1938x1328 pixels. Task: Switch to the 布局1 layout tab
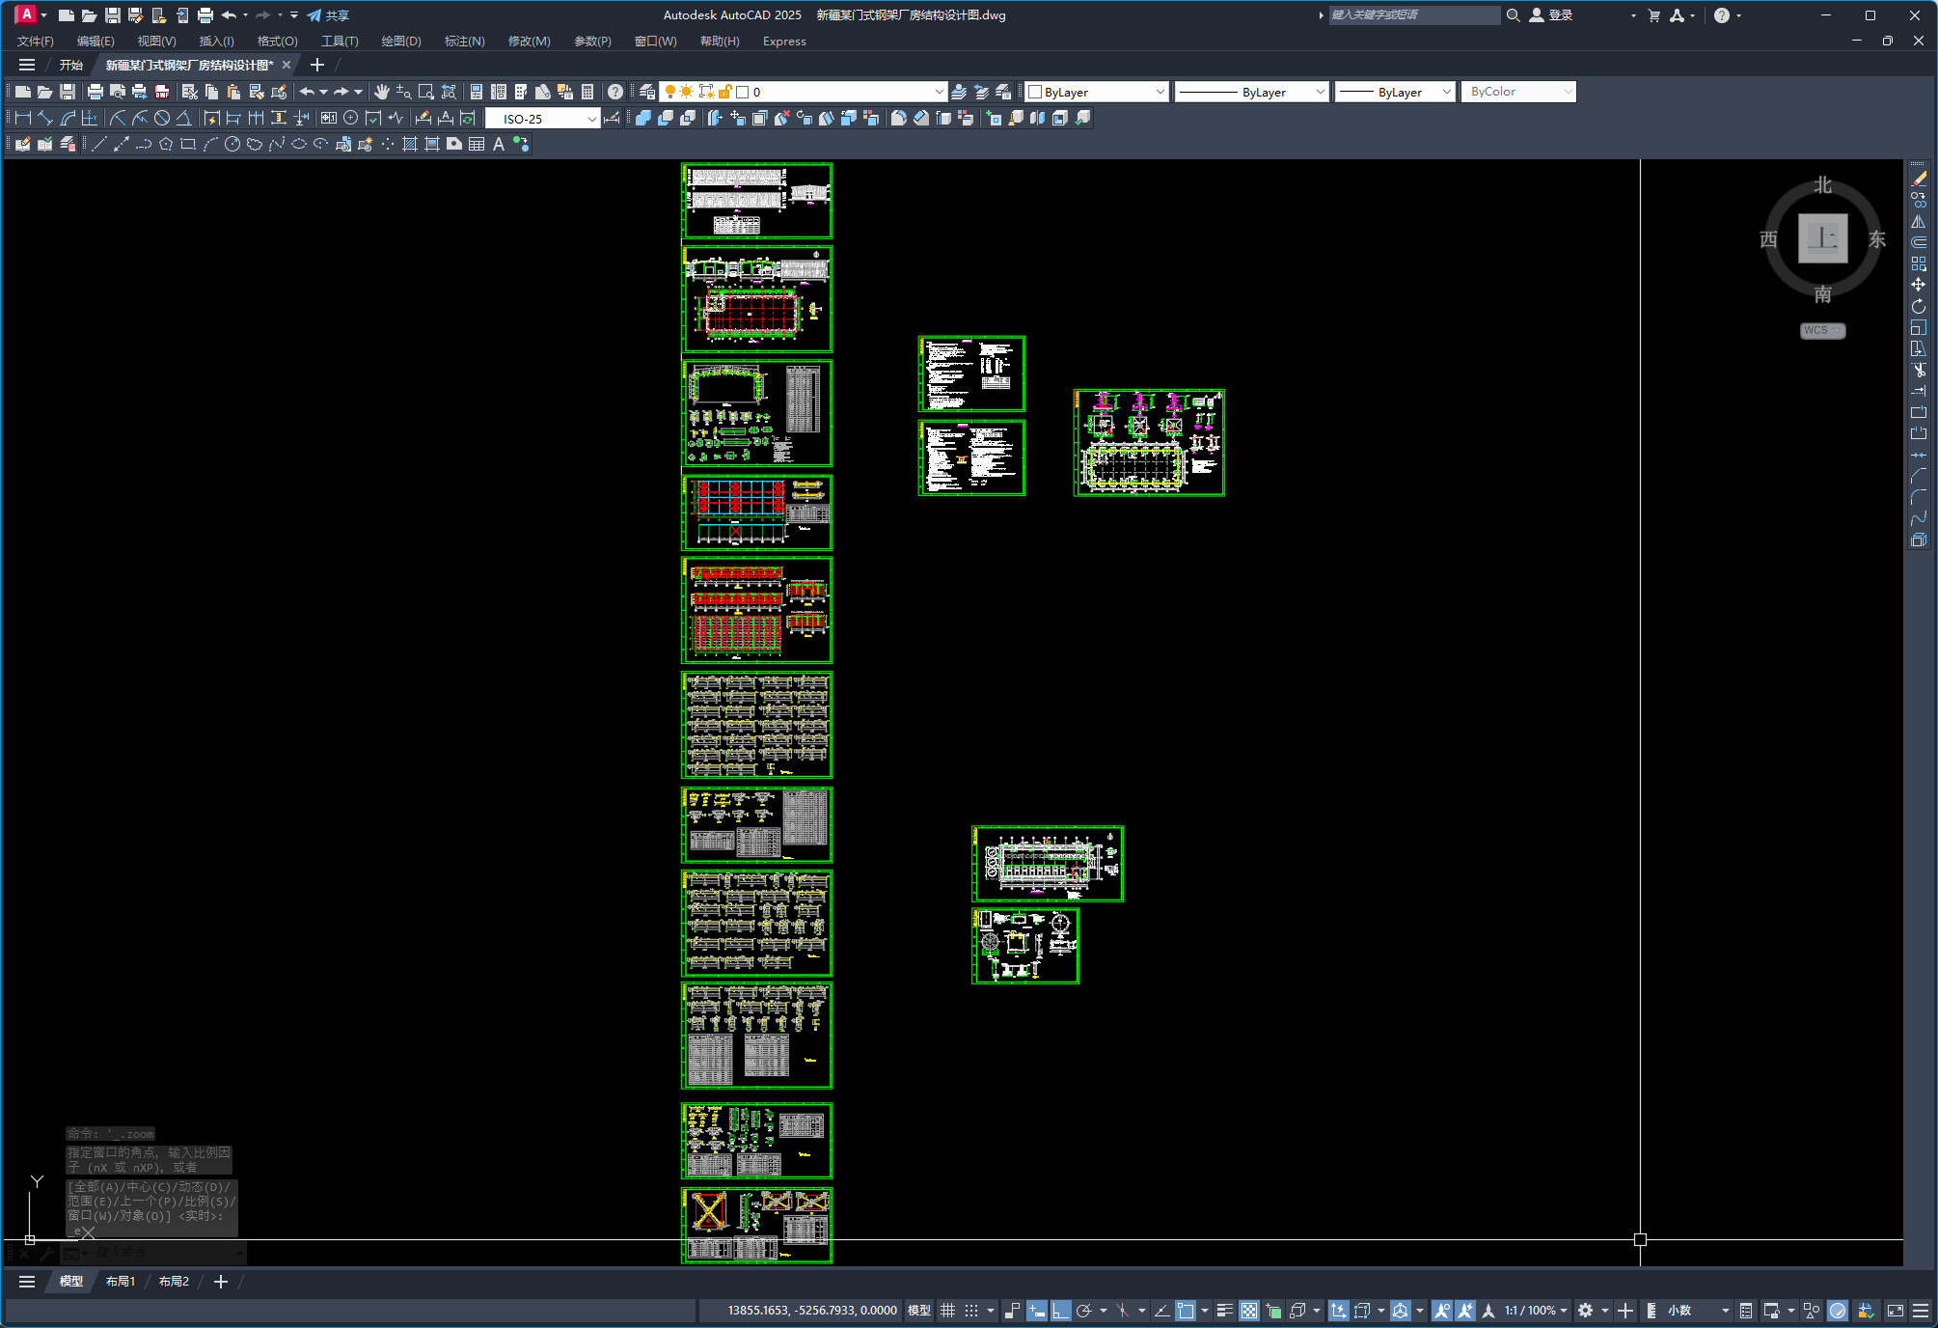(x=121, y=1282)
